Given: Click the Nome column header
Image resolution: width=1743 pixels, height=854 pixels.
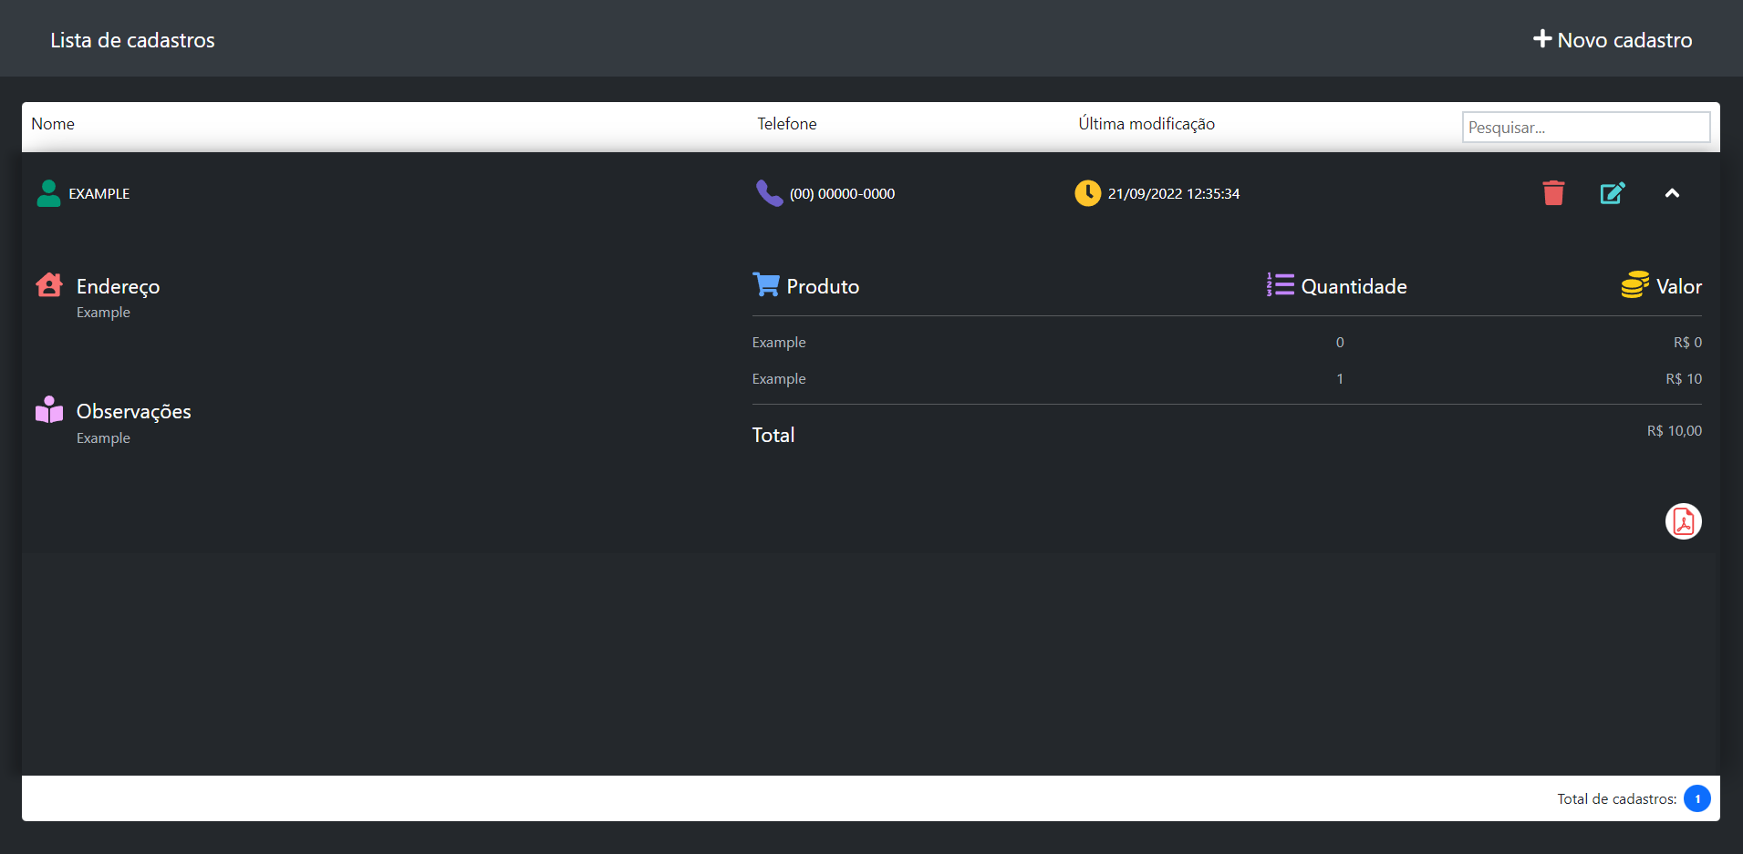Looking at the screenshot, I should [53, 124].
